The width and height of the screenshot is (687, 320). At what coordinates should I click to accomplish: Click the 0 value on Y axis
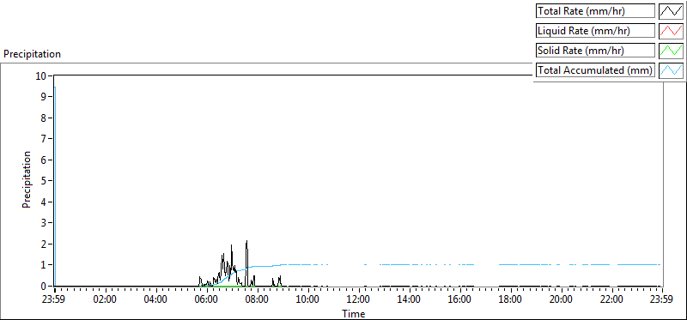(45, 287)
